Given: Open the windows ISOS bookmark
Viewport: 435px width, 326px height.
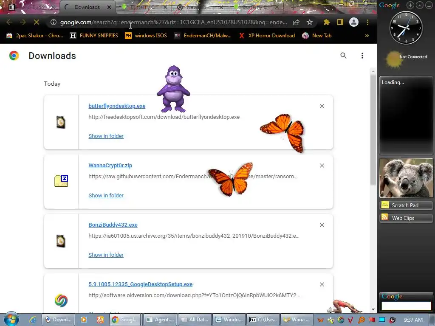Looking at the screenshot, I should click(146, 36).
